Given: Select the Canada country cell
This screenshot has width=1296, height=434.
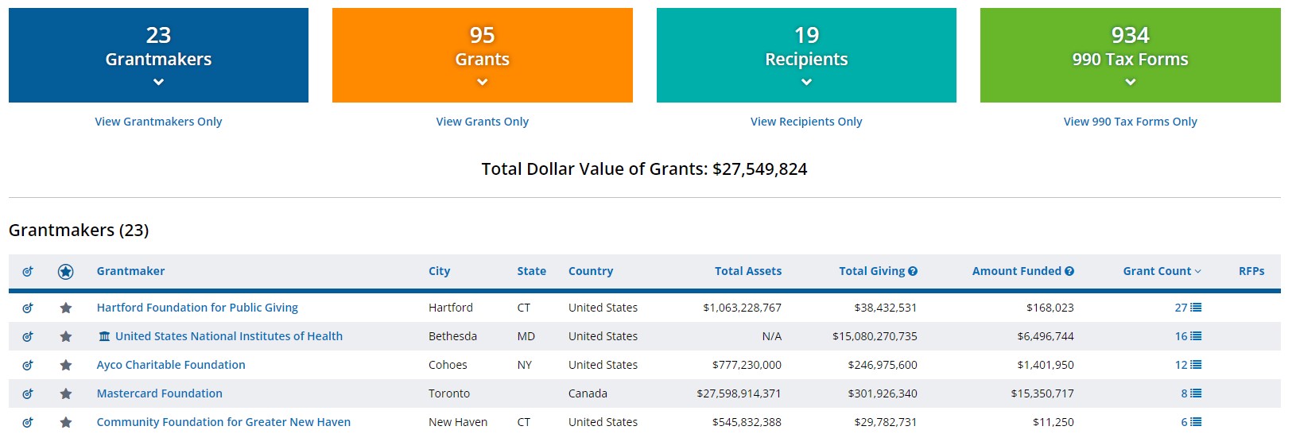Looking at the screenshot, I should [588, 393].
